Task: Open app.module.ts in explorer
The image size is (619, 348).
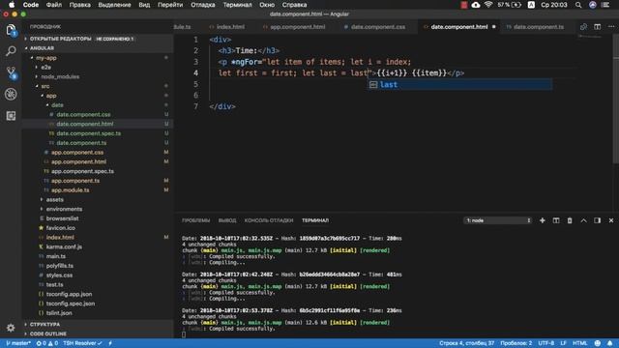Action: pyautogui.click(x=71, y=190)
